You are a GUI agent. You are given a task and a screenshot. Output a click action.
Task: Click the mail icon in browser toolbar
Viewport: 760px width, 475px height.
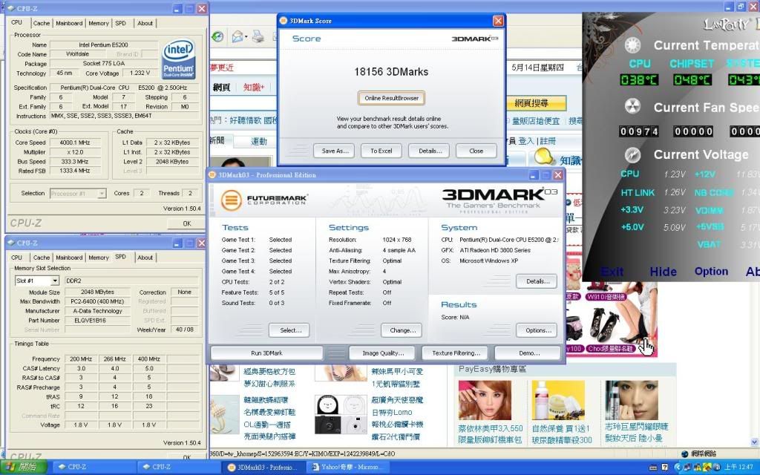click(237, 37)
